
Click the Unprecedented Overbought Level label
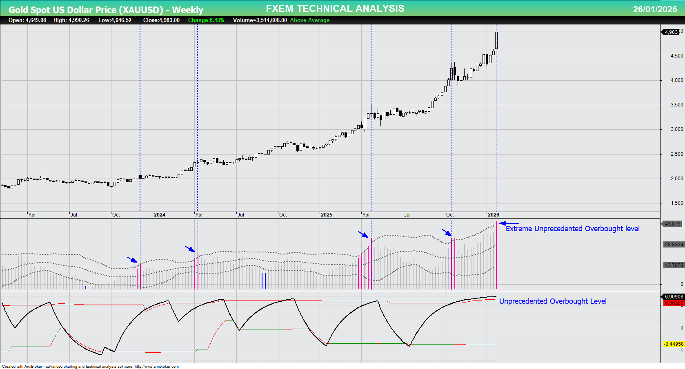(x=553, y=301)
